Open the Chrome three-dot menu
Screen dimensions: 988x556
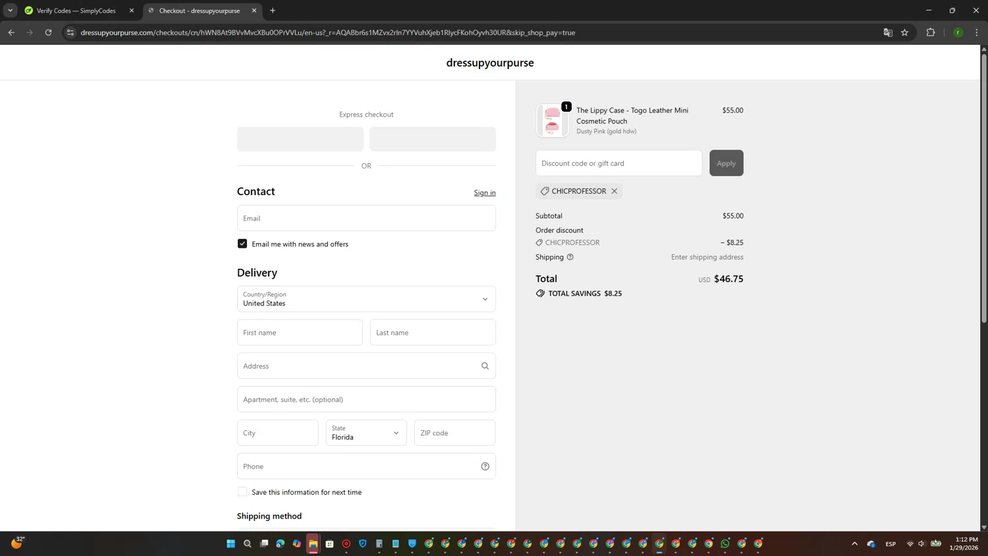pos(977,32)
